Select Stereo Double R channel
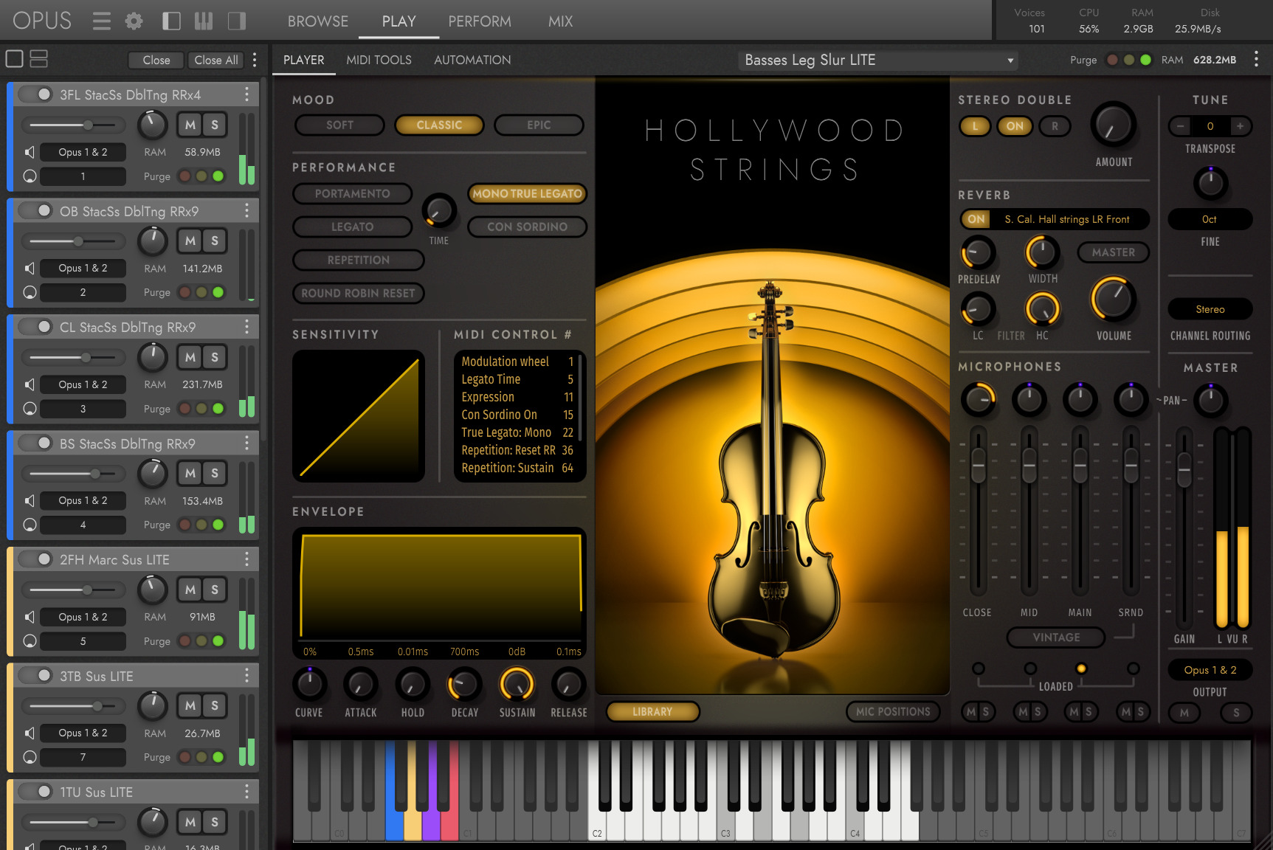This screenshot has height=850, width=1273. [x=1055, y=126]
